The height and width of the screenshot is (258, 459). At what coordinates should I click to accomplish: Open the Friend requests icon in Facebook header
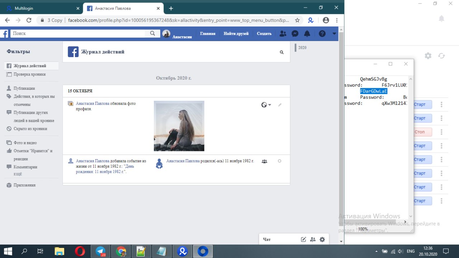tap(283, 34)
